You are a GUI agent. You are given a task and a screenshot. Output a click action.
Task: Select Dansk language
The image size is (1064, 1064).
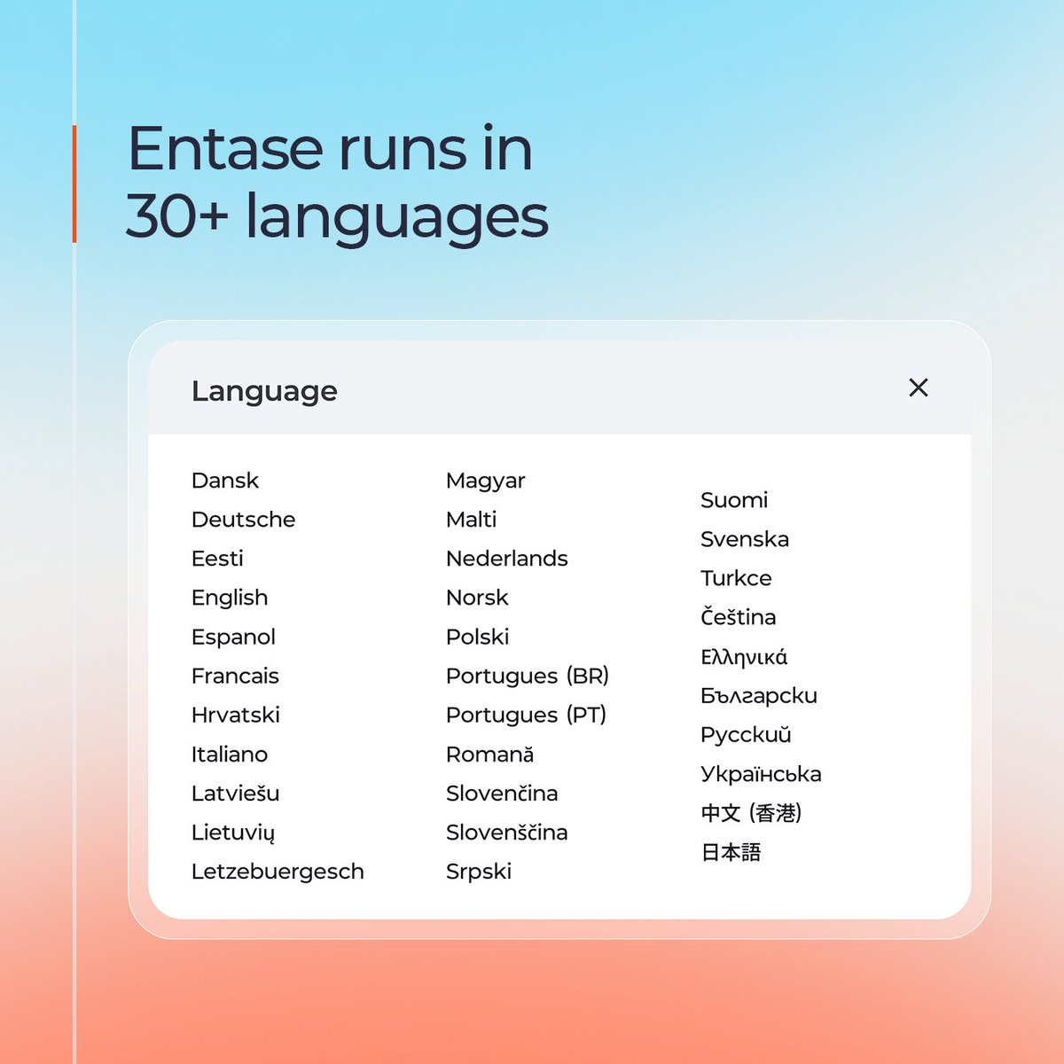tap(225, 481)
